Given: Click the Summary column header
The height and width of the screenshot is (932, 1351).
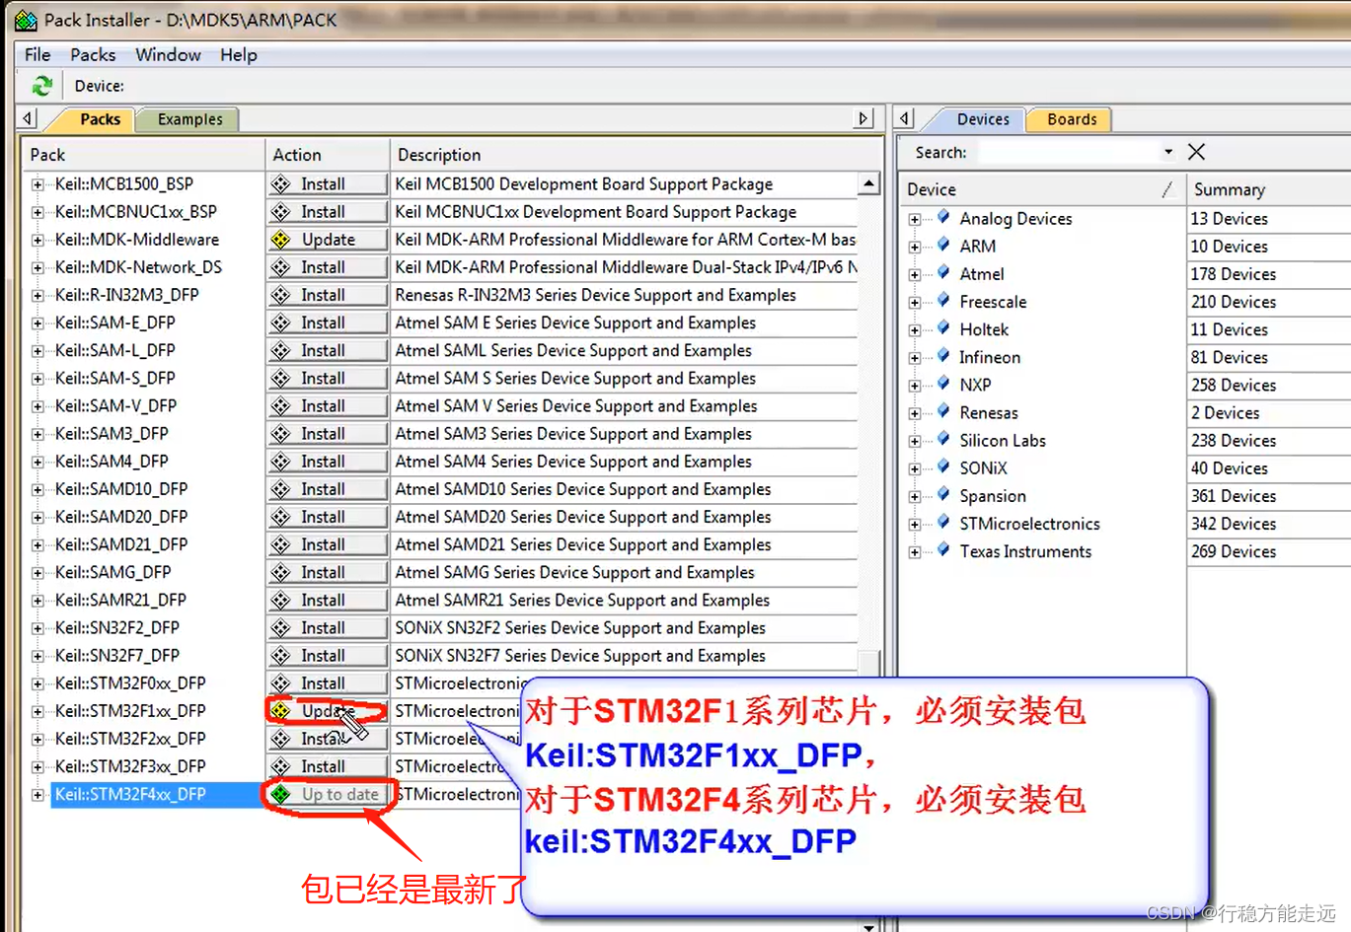Looking at the screenshot, I should coord(1268,189).
